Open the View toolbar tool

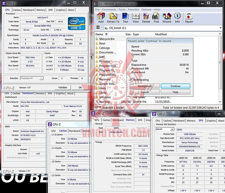[x=136, y=18]
